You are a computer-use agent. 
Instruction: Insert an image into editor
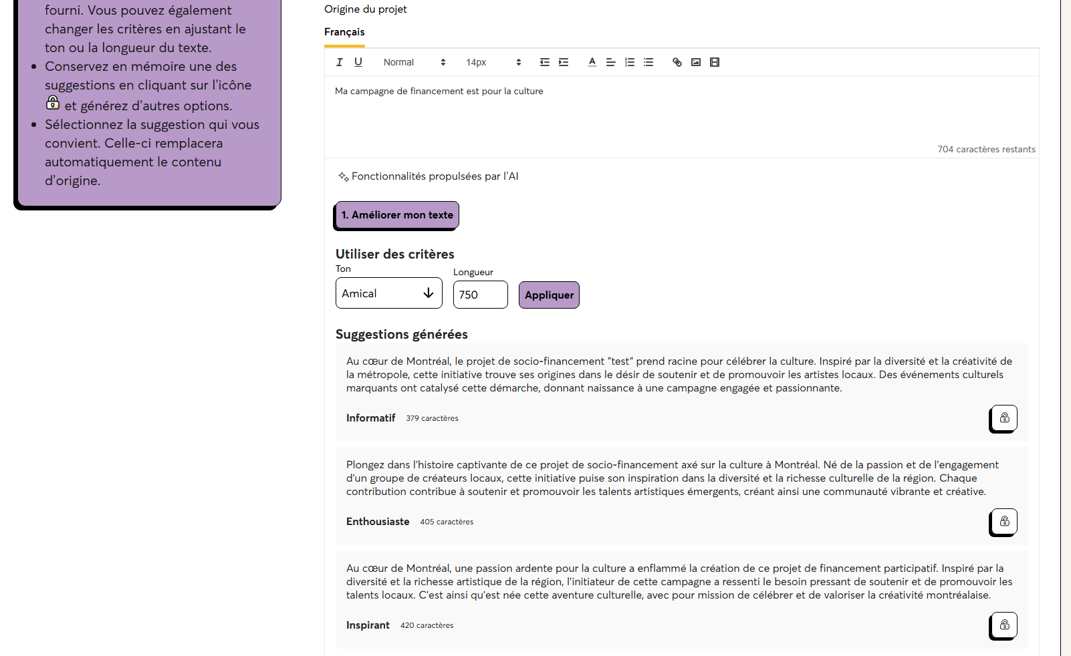tap(696, 62)
